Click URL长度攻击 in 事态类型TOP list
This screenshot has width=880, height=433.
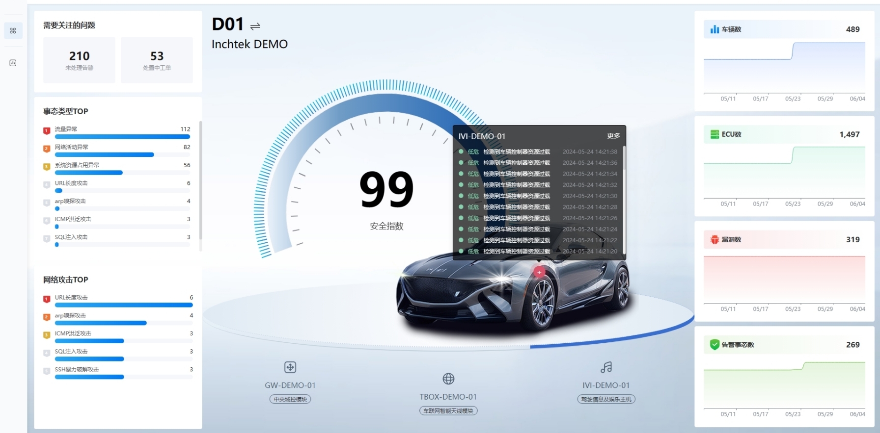[x=71, y=183]
